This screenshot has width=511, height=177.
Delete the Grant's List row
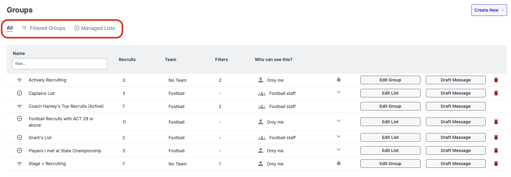(x=496, y=137)
